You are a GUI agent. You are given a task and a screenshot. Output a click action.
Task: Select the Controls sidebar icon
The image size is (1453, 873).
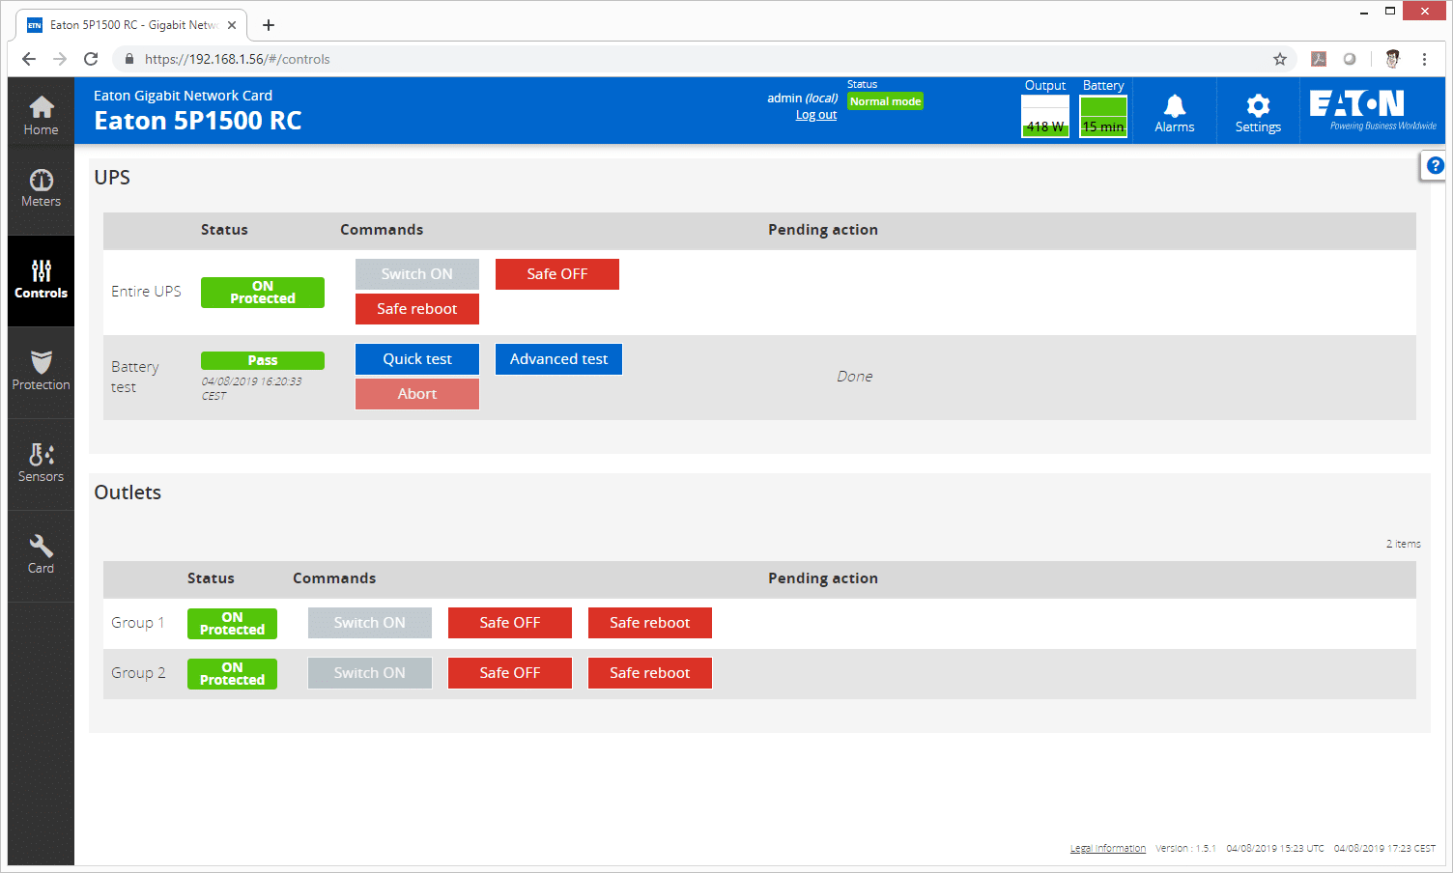41,280
